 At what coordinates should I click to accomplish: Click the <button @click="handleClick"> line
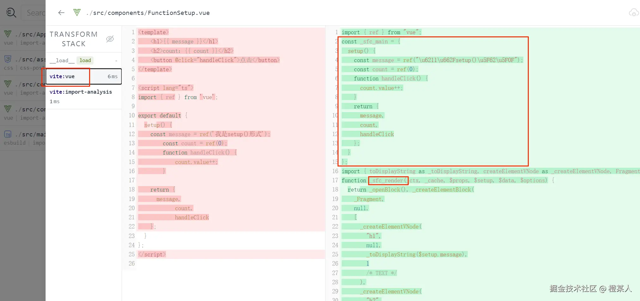point(215,60)
